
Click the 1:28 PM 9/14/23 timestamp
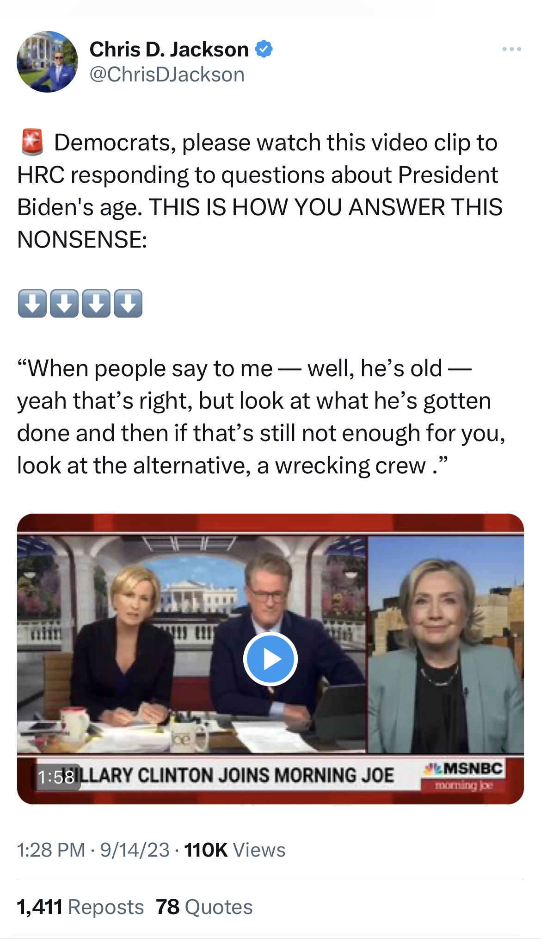93,850
